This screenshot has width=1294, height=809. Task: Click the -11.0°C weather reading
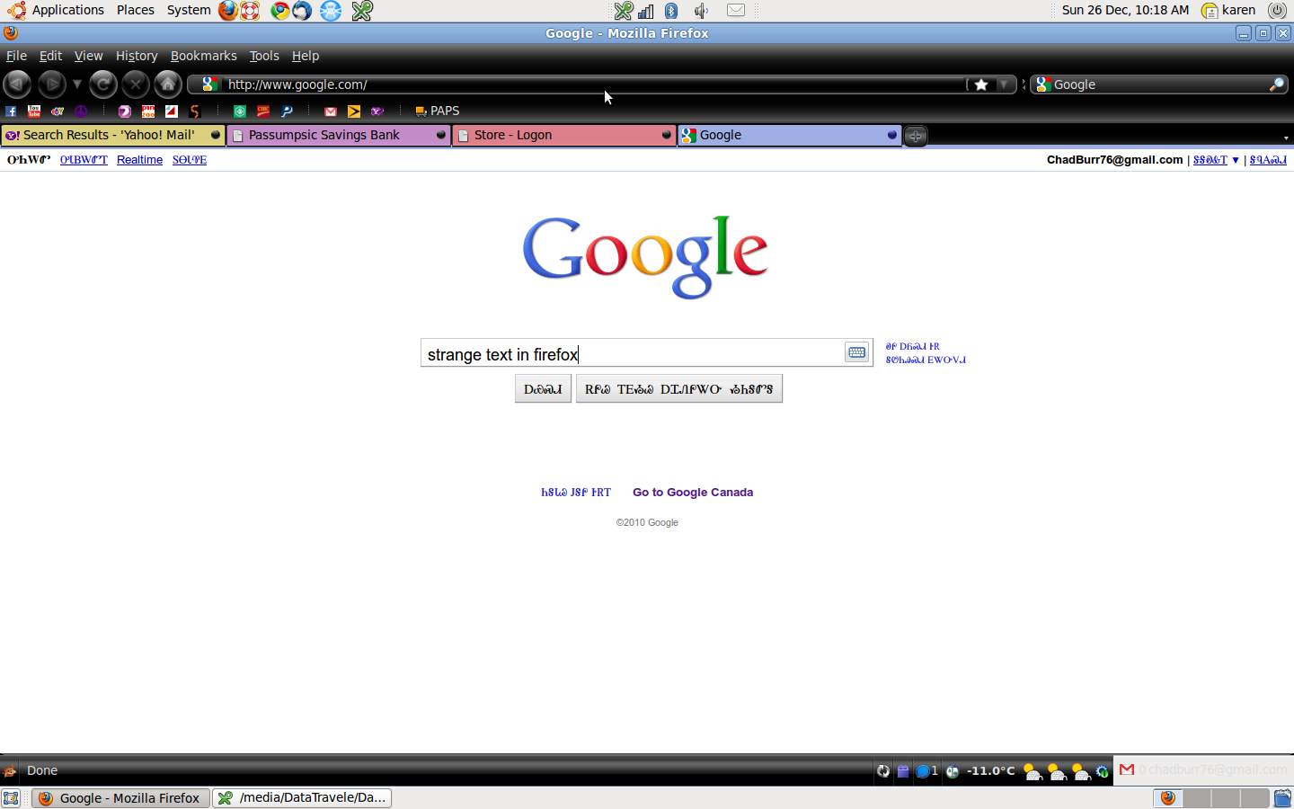click(990, 771)
